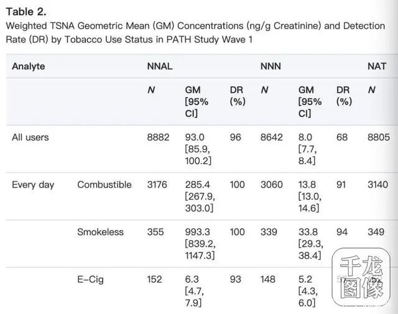Viewport: 398px width, 314px height.
Task: Select the NAT column group header
Action: click(377, 66)
